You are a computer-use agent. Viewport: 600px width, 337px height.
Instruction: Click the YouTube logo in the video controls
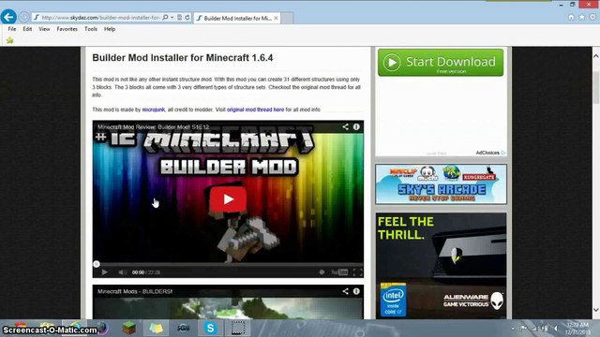(339, 272)
